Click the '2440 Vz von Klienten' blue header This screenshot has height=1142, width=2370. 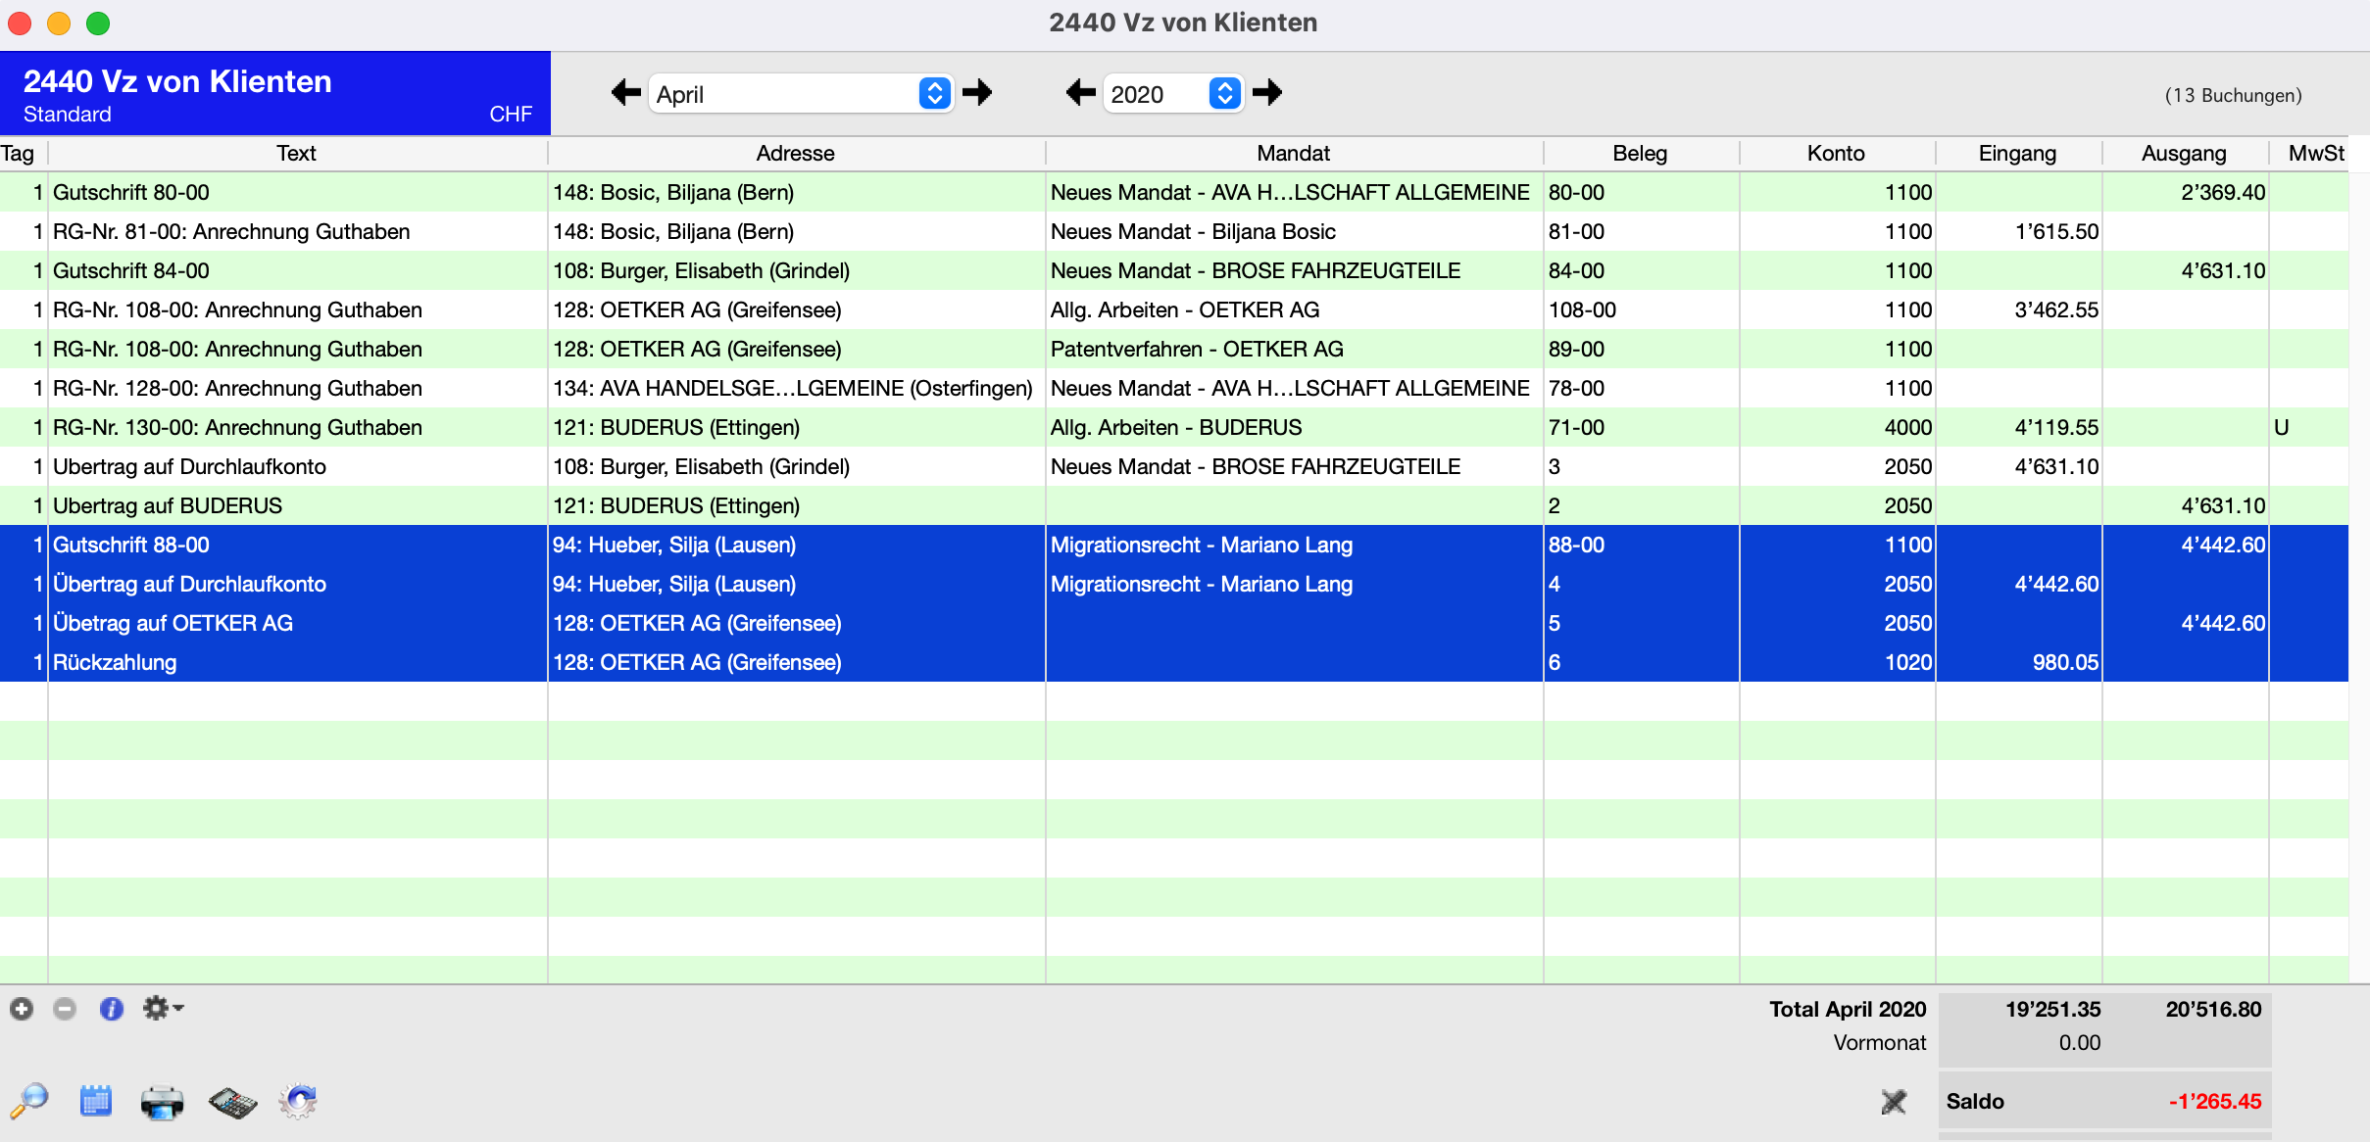pos(275,93)
